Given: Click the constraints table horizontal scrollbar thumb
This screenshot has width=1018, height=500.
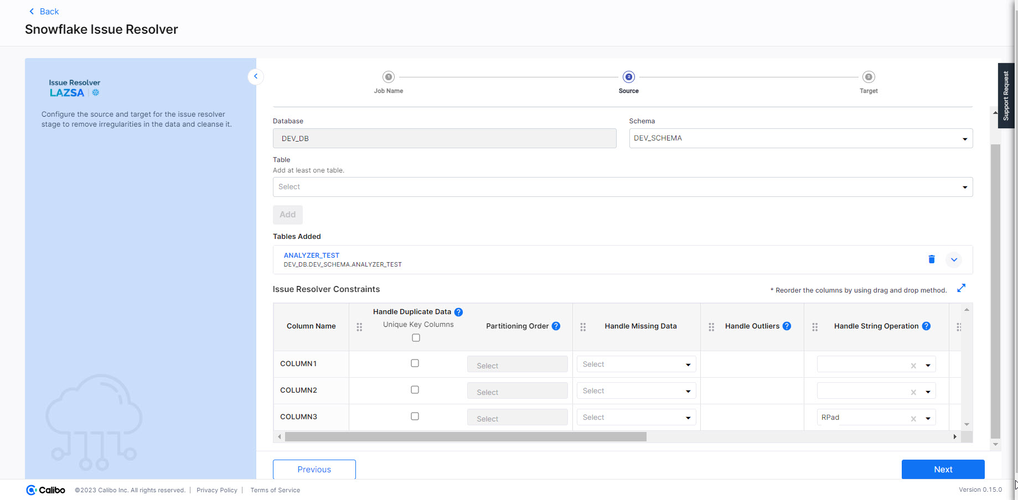Looking at the screenshot, I should pyautogui.click(x=466, y=437).
